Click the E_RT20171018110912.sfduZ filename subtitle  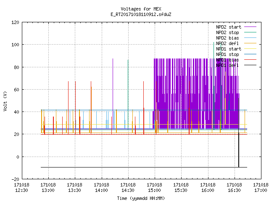click(141, 14)
